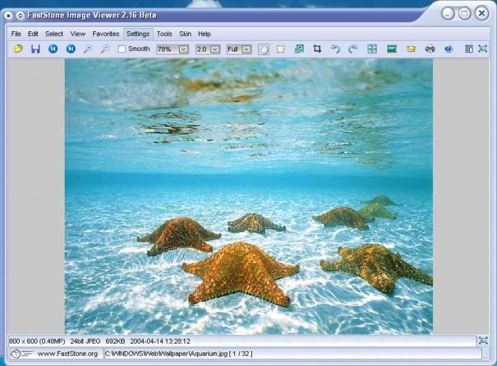The width and height of the screenshot is (497, 366).
Task: Click the crop tool icon
Action: tap(317, 49)
